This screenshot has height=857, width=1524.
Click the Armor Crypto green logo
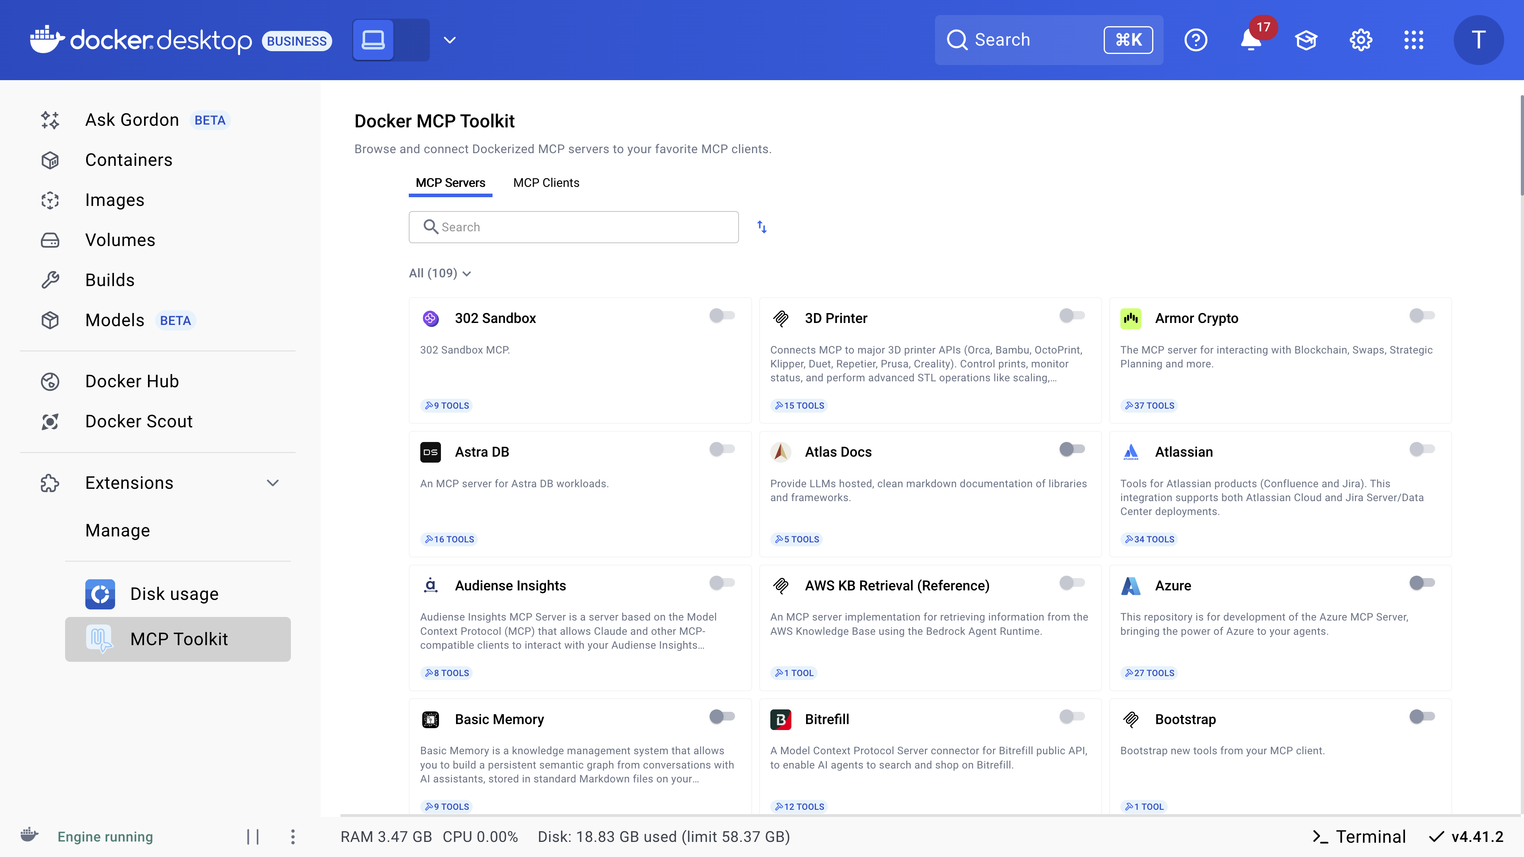point(1131,318)
